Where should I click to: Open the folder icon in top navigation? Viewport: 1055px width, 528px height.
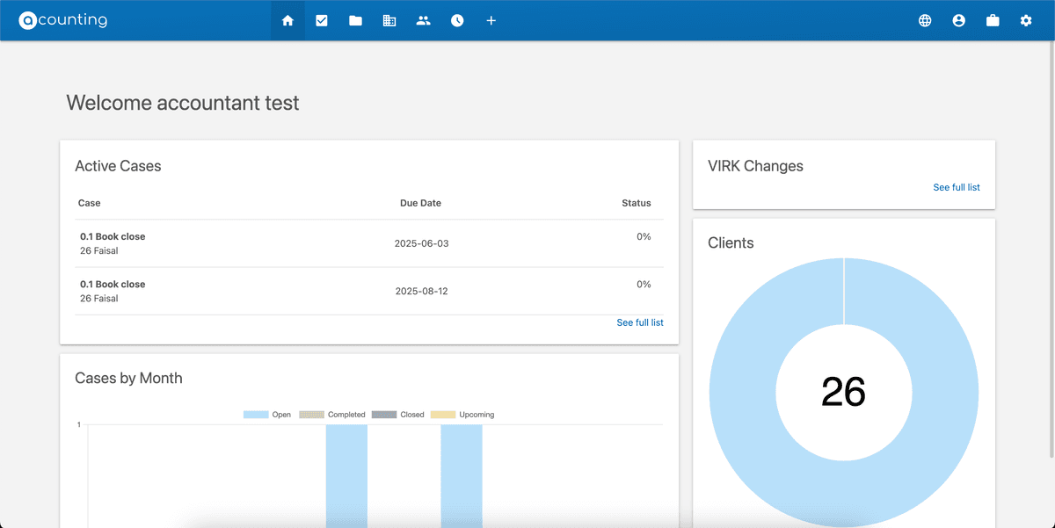(355, 20)
